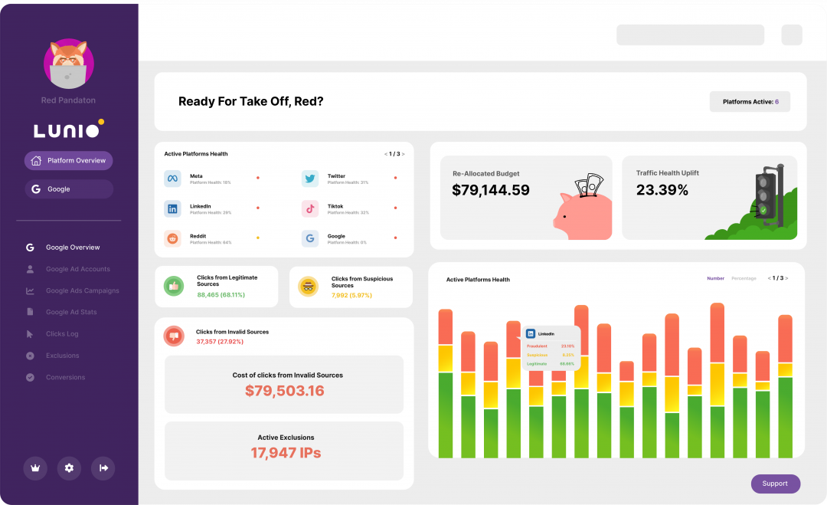Screen dimensions: 827x505
Task: Open the Clicks Log menu item
Action: coord(62,334)
